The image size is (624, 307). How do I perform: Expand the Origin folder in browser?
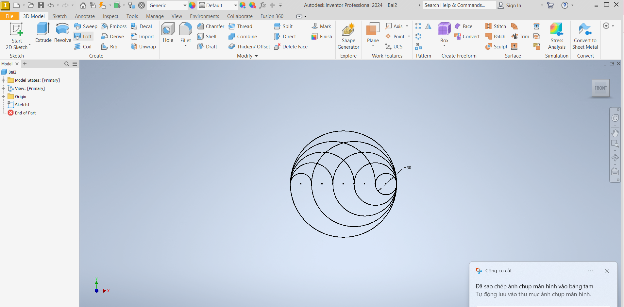pyautogui.click(x=3, y=96)
